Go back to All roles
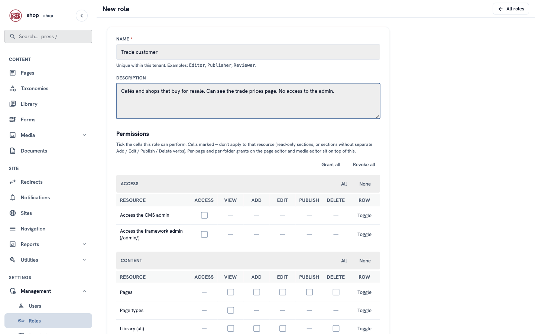This screenshot has width=535, height=334. [x=511, y=9]
